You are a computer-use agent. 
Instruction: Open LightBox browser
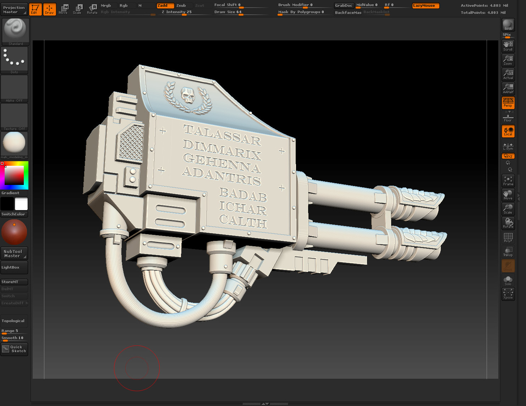click(14, 267)
